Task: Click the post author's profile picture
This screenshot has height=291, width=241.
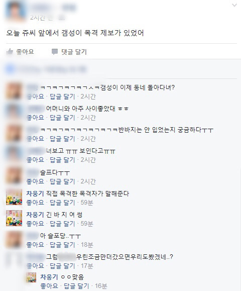Action: 16,12
